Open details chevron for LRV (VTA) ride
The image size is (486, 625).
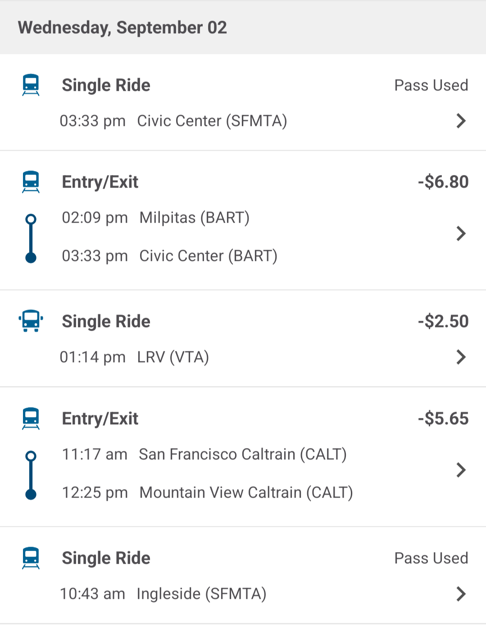(461, 357)
